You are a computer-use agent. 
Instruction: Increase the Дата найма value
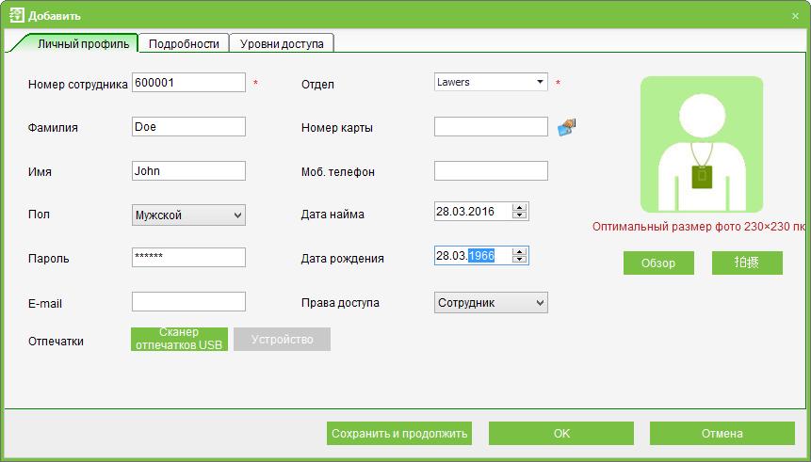pos(519,208)
